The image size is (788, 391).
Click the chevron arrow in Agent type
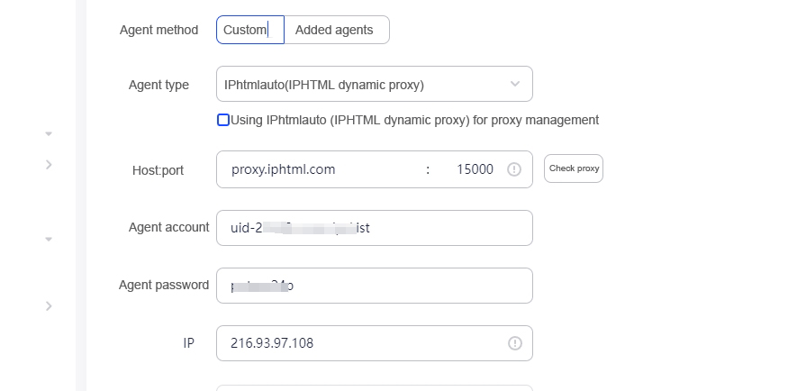coord(515,84)
